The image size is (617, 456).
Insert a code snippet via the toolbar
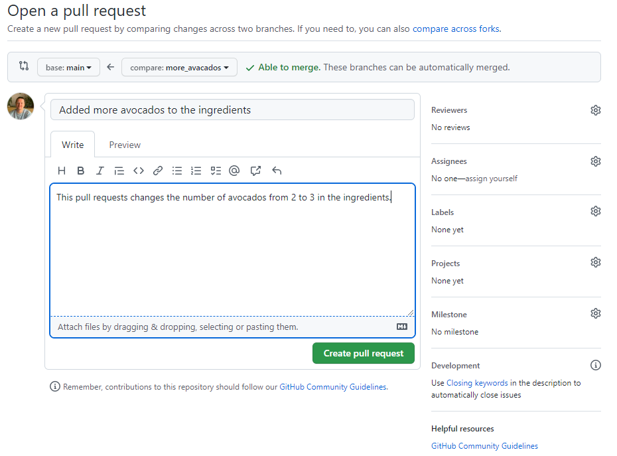tap(138, 171)
